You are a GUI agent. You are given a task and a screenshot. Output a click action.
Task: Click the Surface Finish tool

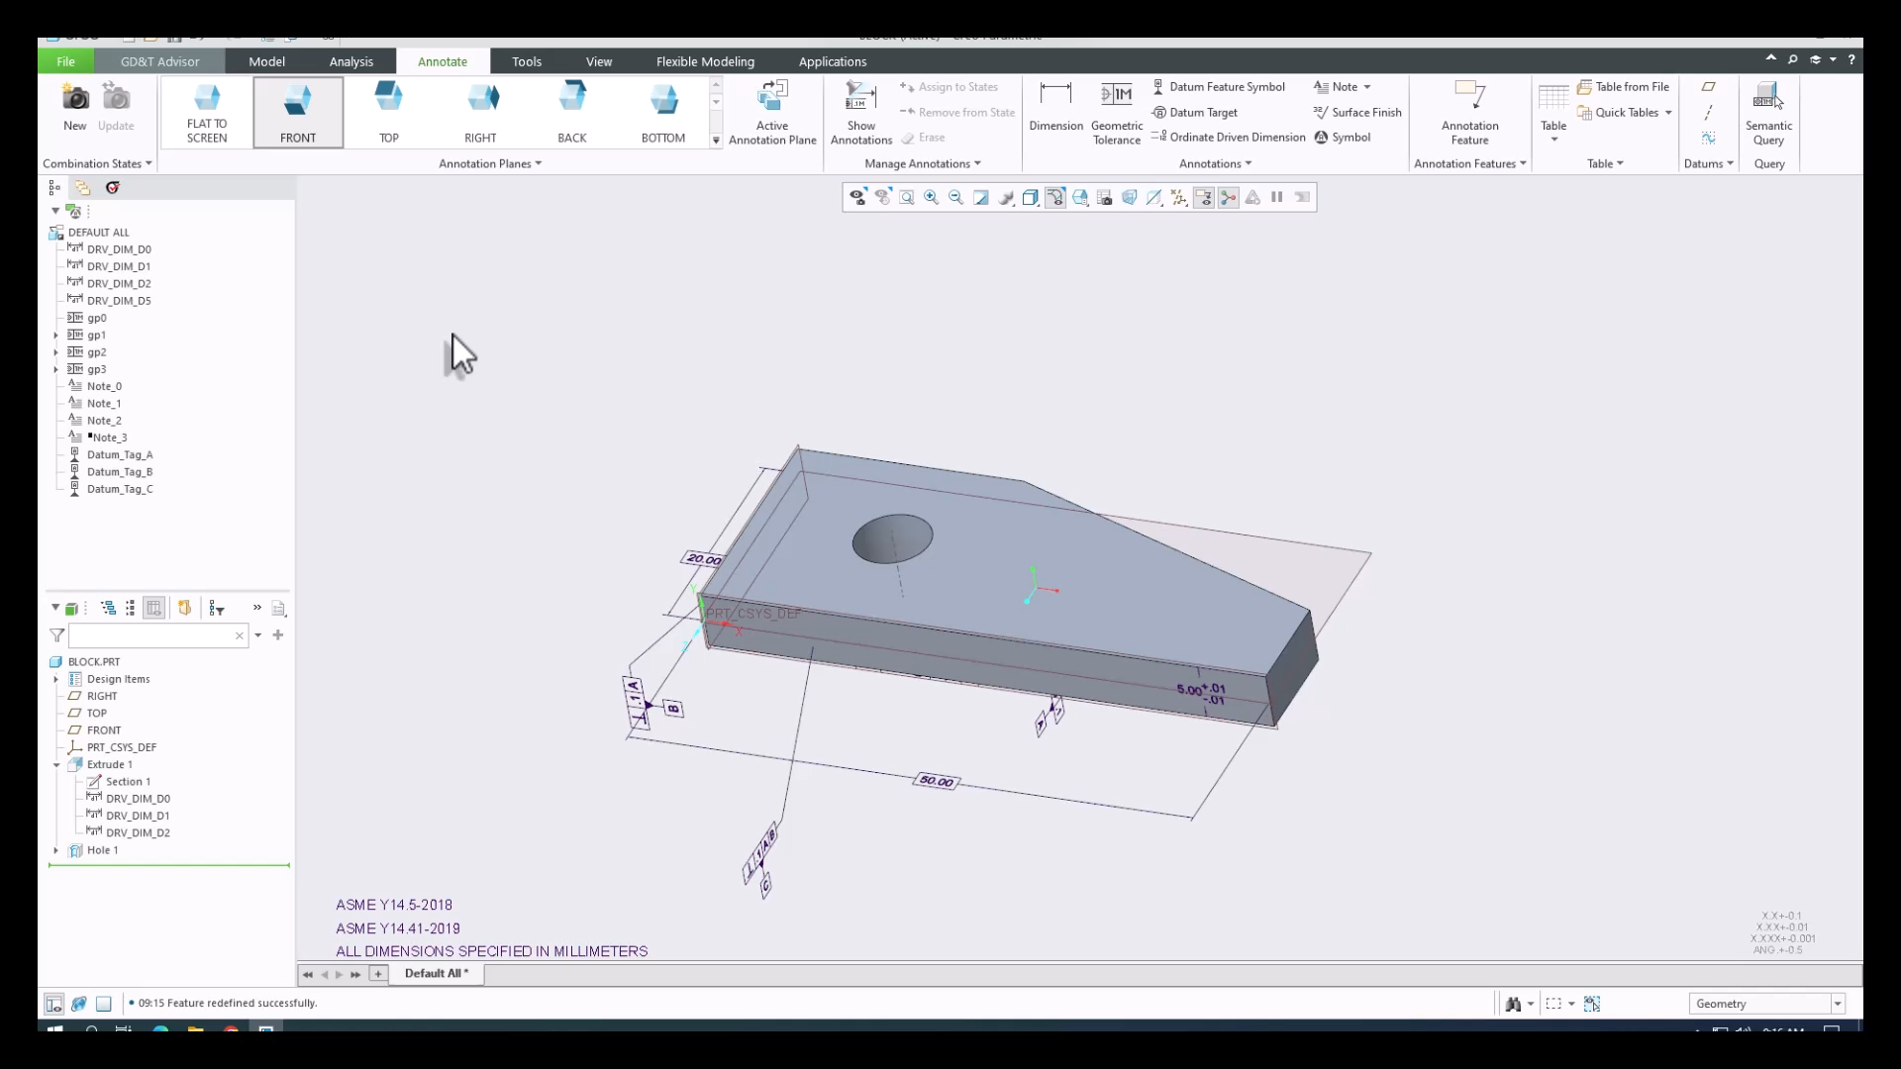(x=1357, y=113)
